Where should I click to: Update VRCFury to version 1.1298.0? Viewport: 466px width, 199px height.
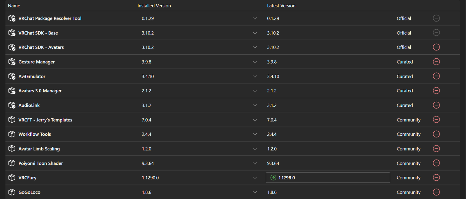(327, 178)
